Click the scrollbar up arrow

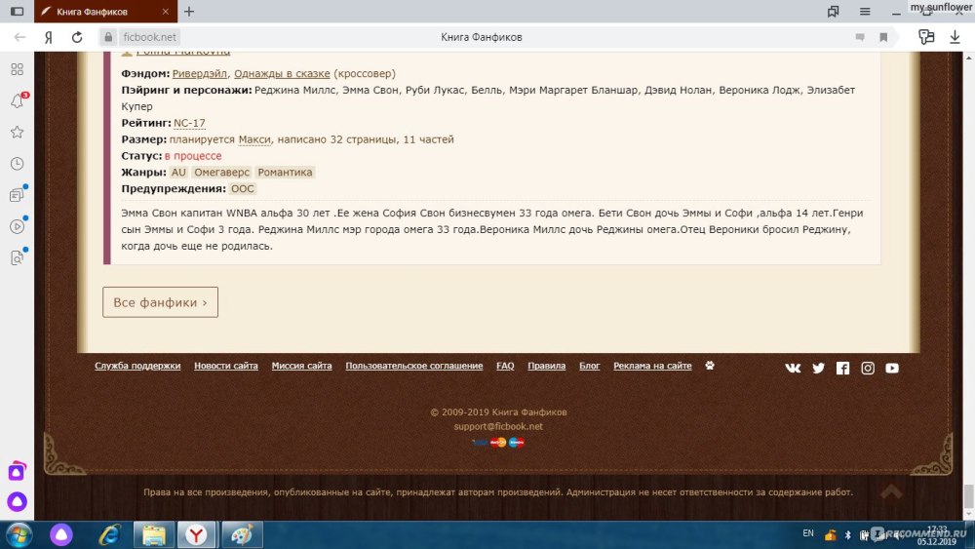[969, 58]
